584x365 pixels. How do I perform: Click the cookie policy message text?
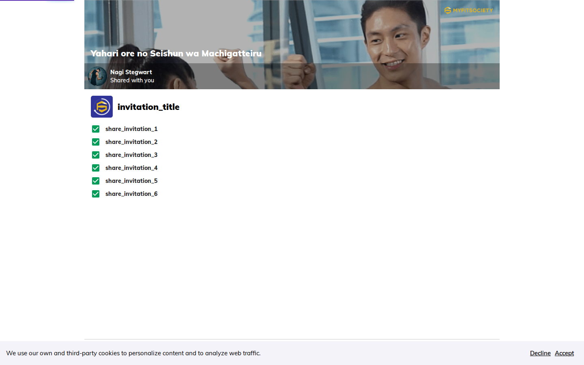pyautogui.click(x=133, y=353)
